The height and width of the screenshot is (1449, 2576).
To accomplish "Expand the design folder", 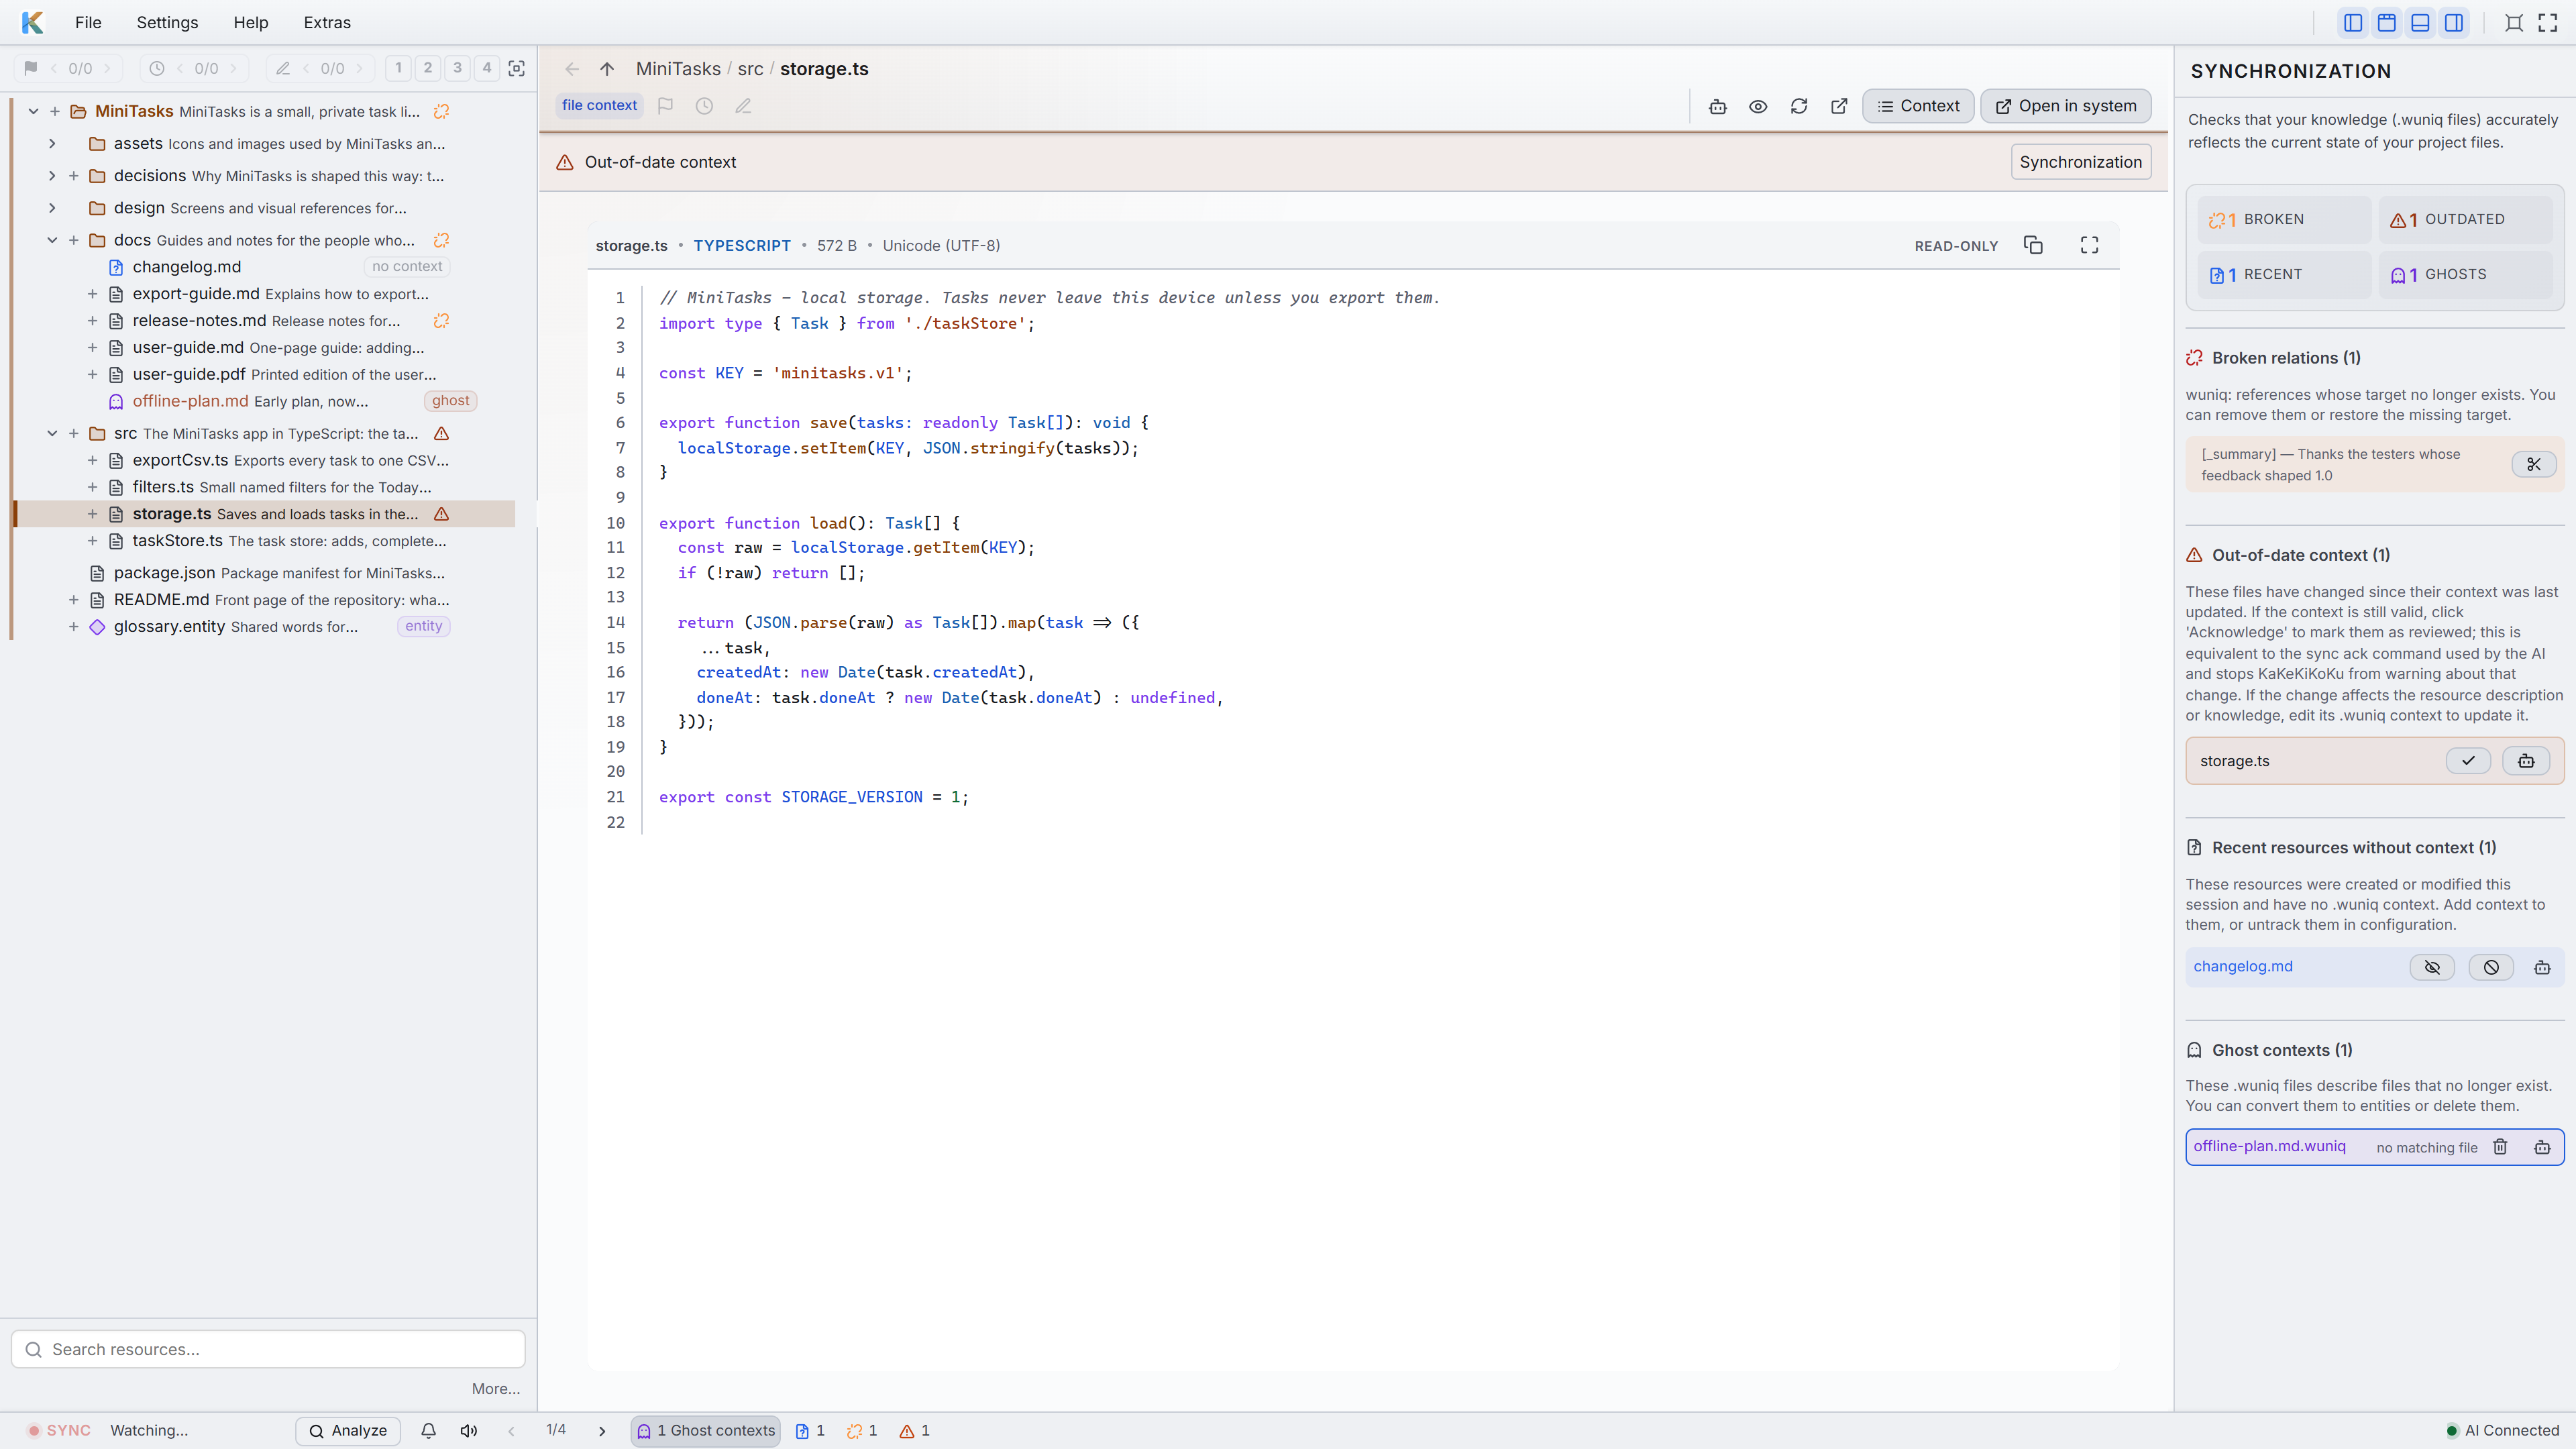I will point(52,208).
